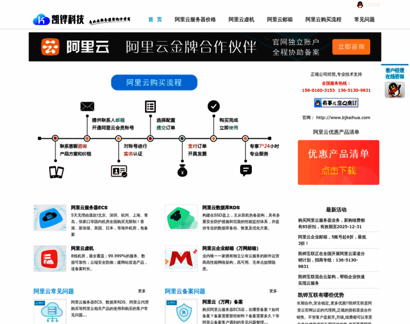Viewport: 410px width, 324px height.
Task: Click the 最新活动 heading
Action: [x=336, y=210]
